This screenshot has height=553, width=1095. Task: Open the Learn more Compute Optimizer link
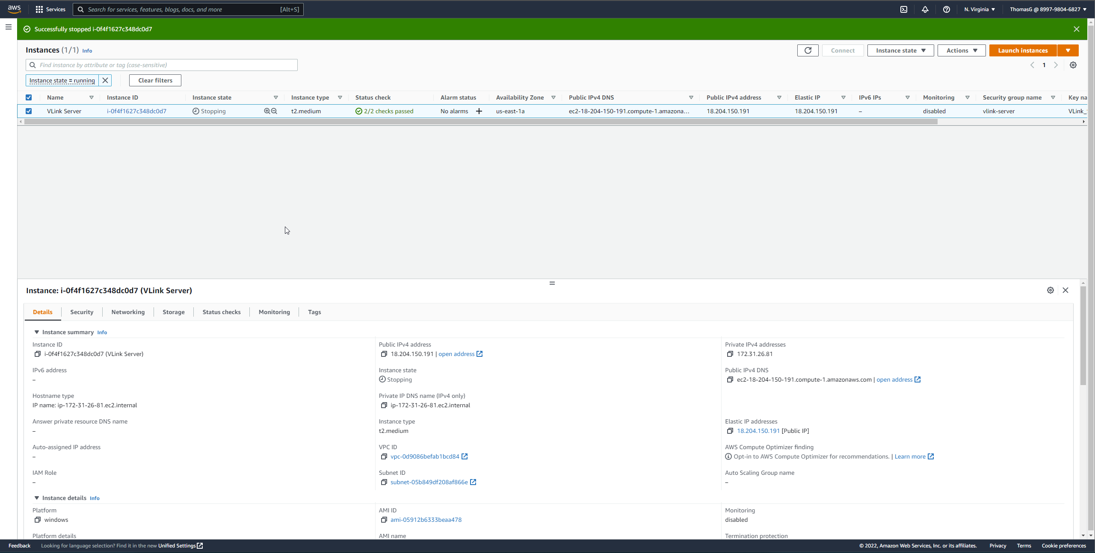coord(914,456)
